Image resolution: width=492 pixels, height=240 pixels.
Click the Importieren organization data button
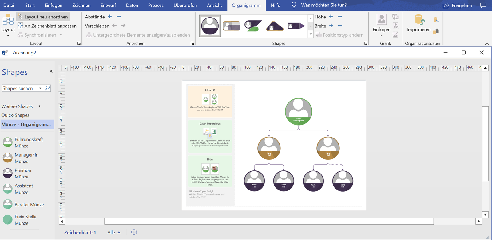(419, 23)
